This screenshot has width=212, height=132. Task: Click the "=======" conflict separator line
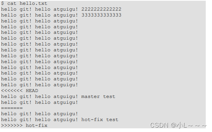click(12, 108)
